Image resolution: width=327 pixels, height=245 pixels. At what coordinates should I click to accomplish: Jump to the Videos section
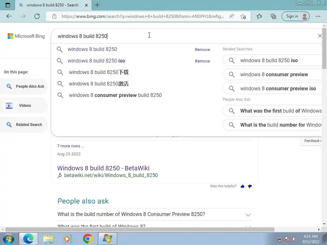(x=24, y=105)
